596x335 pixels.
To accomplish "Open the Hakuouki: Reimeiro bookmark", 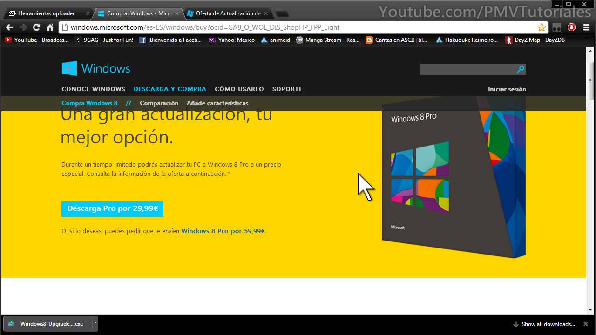I will (x=467, y=40).
